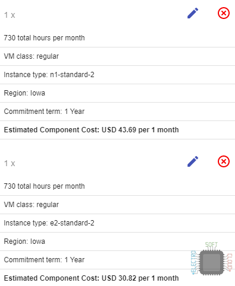This screenshot has height=286, width=235.
Task: Click the second 'VM class: regular' row
Action: pyautogui.click(x=117, y=205)
